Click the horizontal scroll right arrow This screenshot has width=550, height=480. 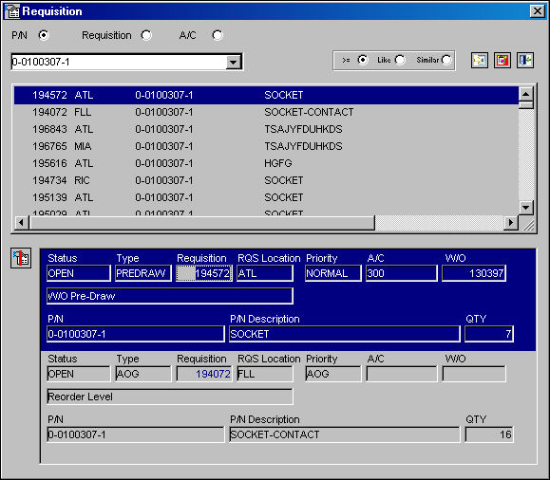[x=511, y=223]
